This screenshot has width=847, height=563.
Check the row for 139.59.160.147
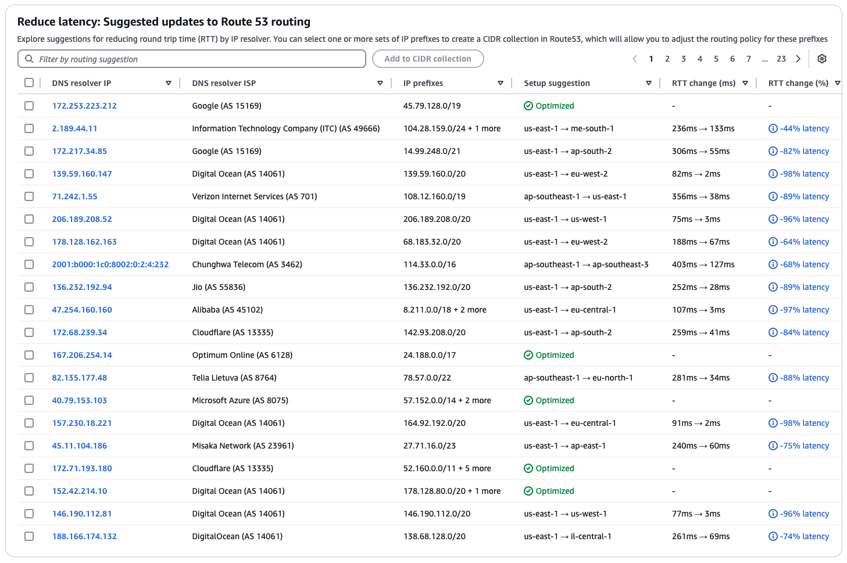[x=29, y=174]
